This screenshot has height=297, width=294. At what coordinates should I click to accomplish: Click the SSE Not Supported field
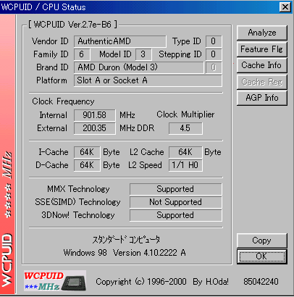pos(176,202)
